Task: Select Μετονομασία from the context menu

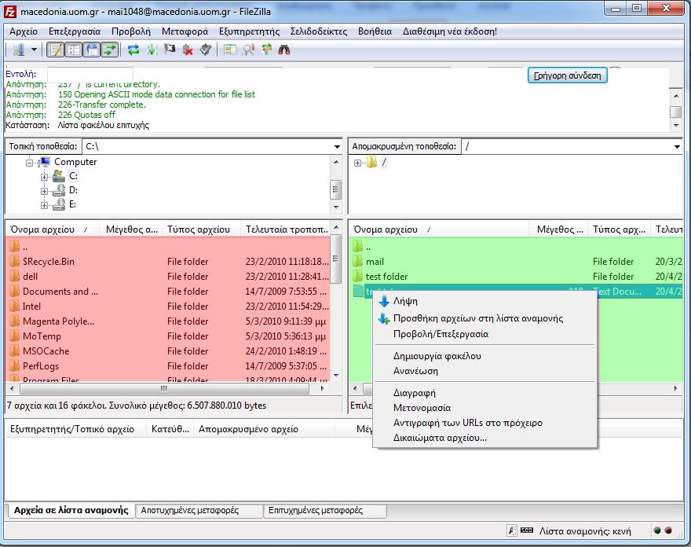Action: point(484,408)
